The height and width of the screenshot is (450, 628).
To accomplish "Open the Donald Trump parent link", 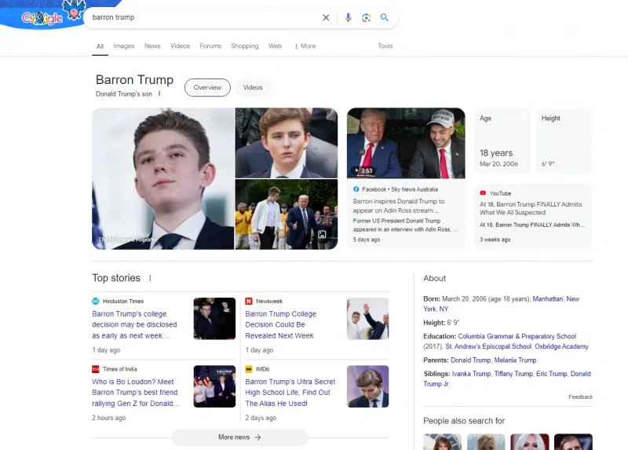I will [x=470, y=360].
